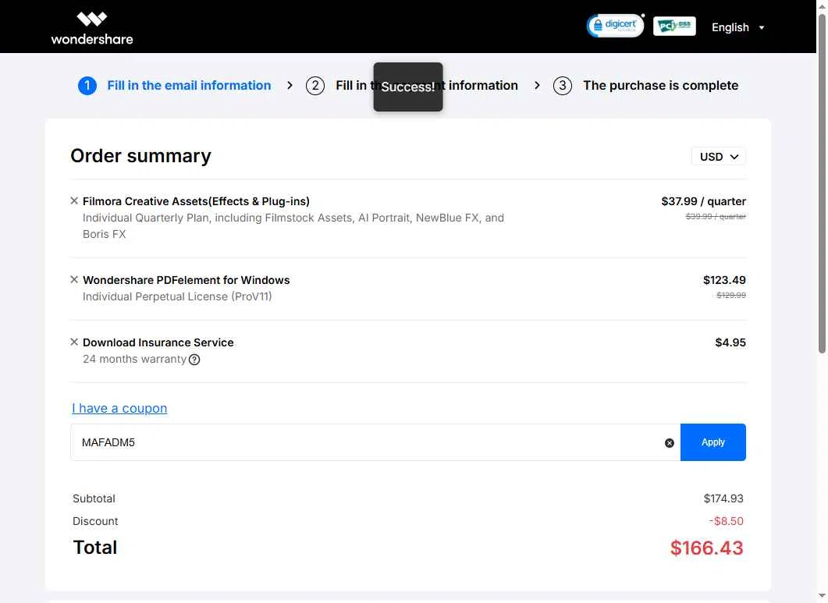The height and width of the screenshot is (603, 828).
Task: Show warranty info help icon
Action: [x=194, y=360]
